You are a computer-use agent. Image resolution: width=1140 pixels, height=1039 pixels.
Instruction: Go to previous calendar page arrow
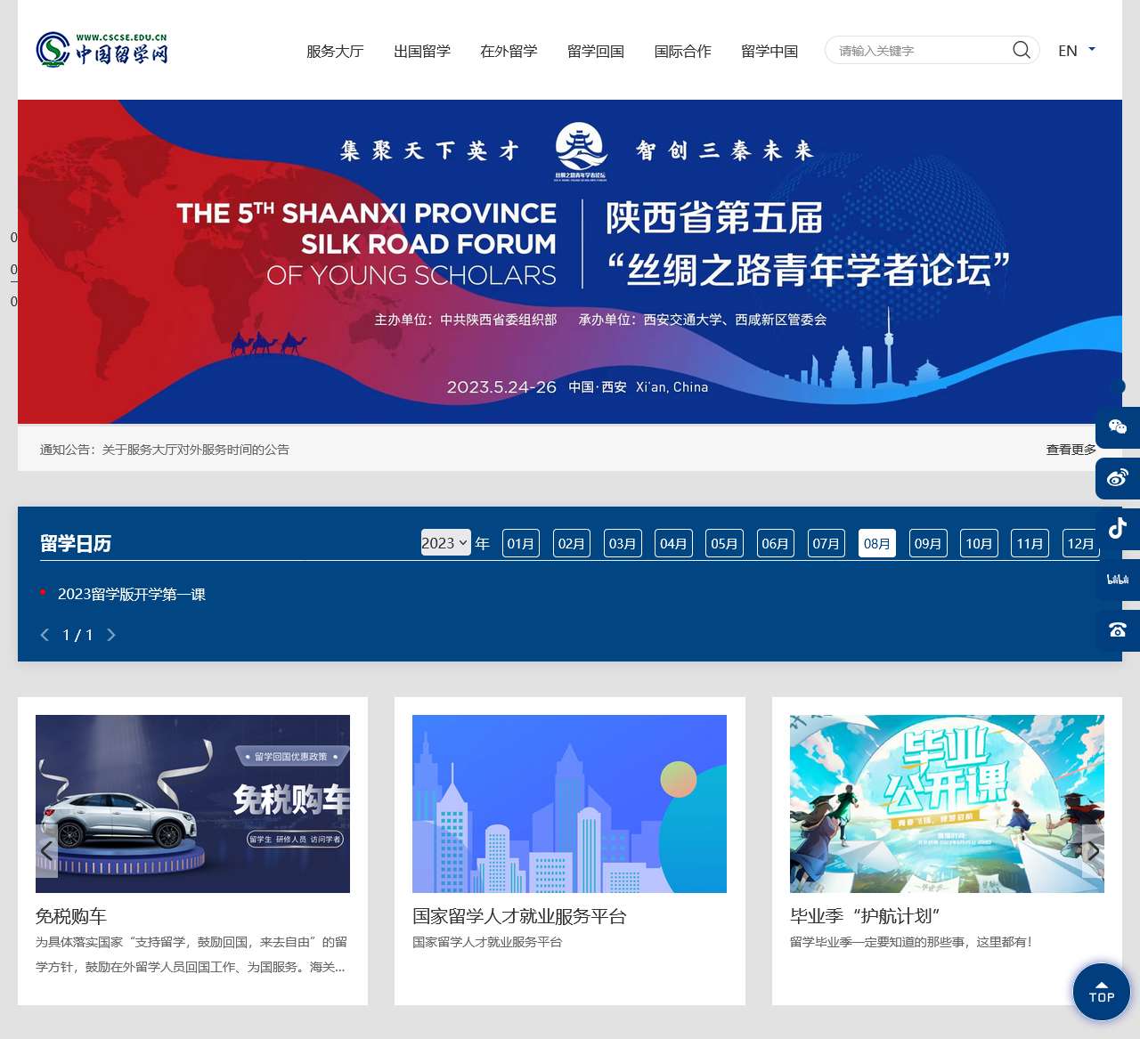click(x=45, y=635)
